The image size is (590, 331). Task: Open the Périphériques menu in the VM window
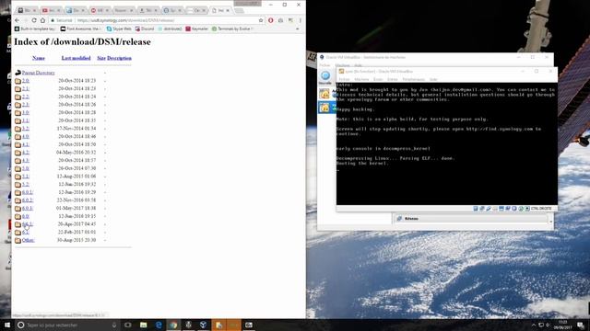coord(414,79)
